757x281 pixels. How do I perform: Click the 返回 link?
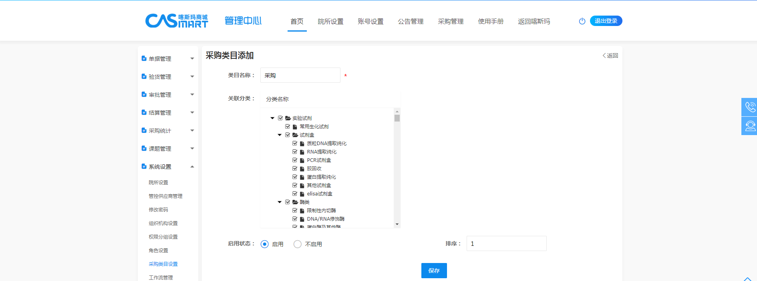[x=610, y=56]
